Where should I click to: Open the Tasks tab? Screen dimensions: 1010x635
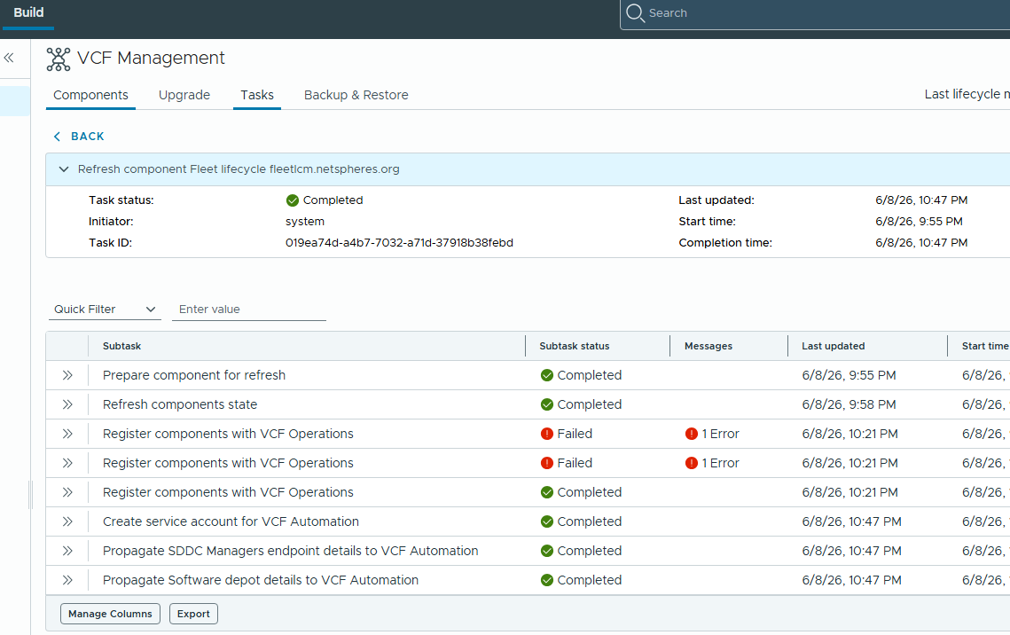click(x=257, y=95)
